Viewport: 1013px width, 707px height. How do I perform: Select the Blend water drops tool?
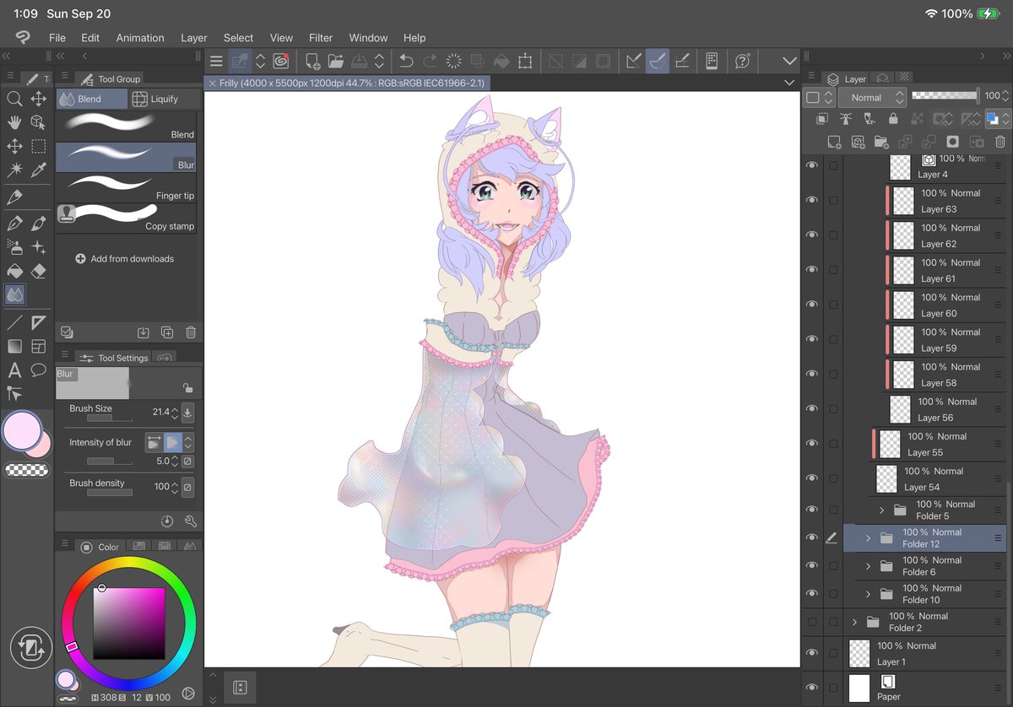coord(14,294)
